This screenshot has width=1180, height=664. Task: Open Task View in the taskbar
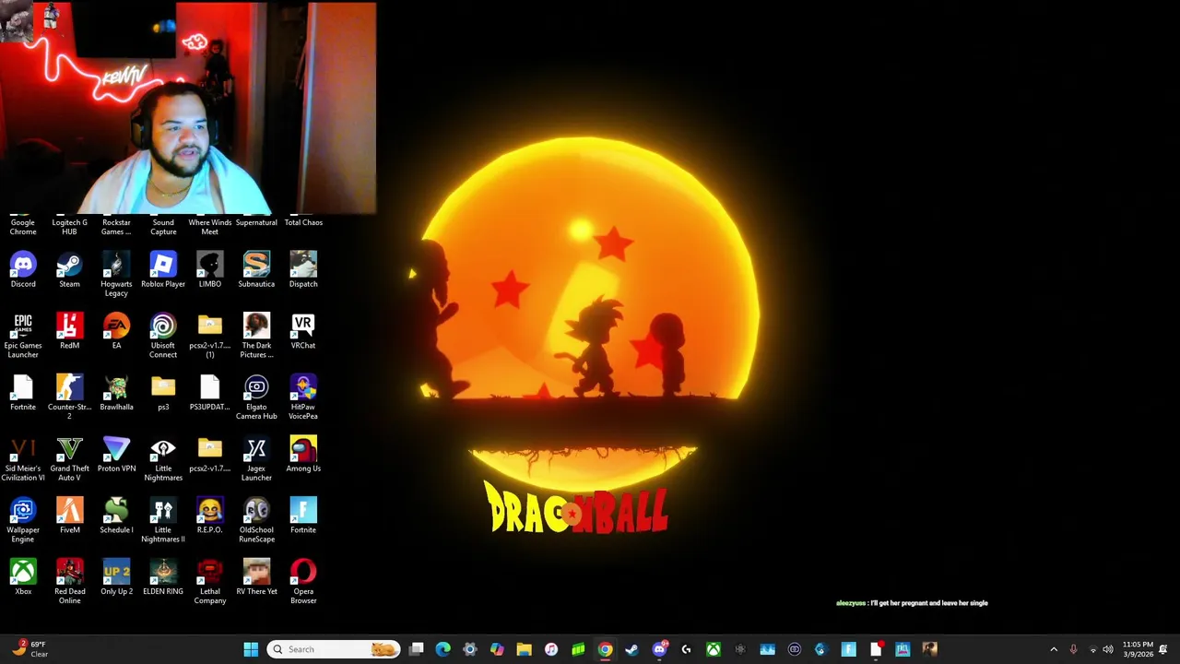[417, 649]
